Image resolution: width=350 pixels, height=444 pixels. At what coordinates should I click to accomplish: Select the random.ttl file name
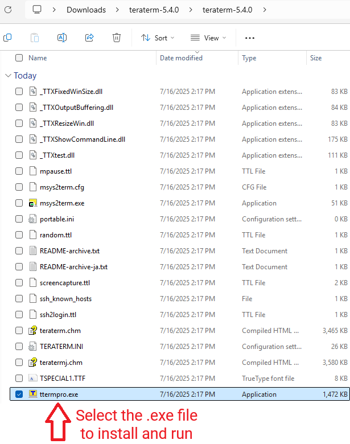tap(56, 235)
